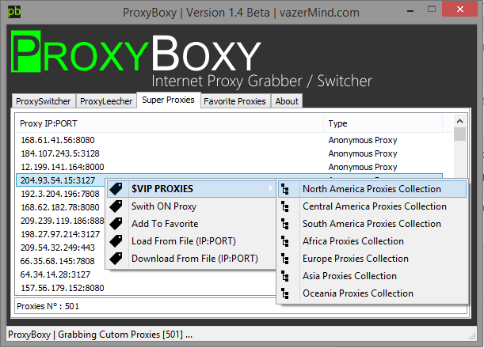Image resolution: width=484 pixels, height=348 pixels.
Task: Open the Favorite Proxies tab
Action: (x=235, y=101)
